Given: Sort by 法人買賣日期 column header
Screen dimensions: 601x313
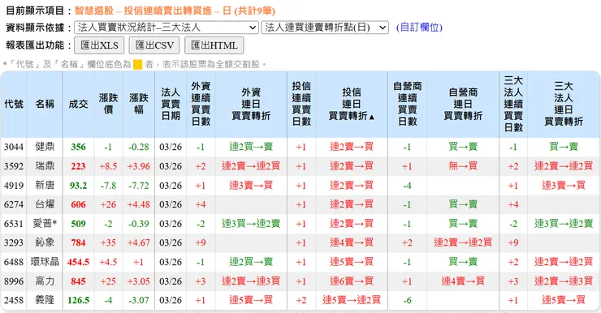Looking at the screenshot, I should click(171, 104).
